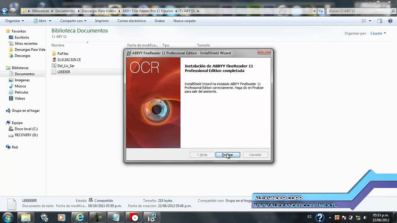This screenshot has width=397, height=223.
Task: Open Disco local (C:)
Action: point(26,129)
